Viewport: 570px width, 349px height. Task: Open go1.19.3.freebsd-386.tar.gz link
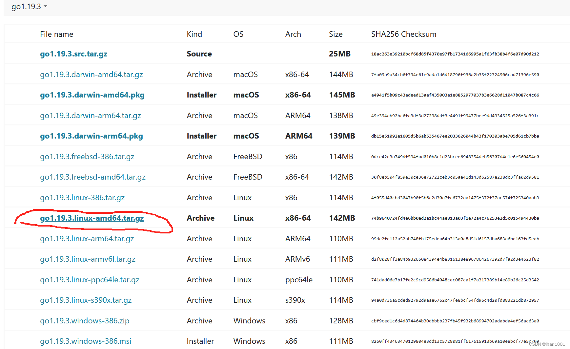[x=87, y=157]
